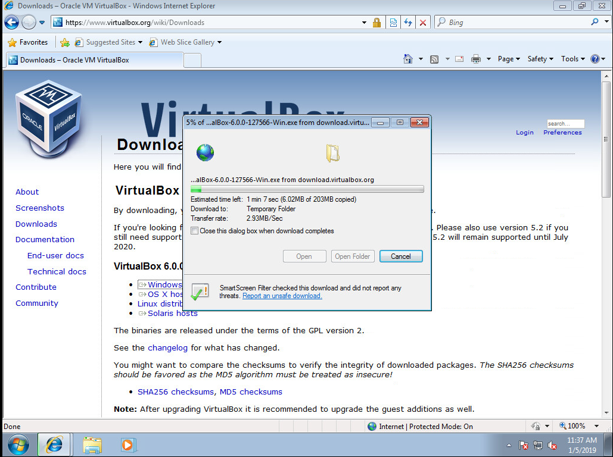Image resolution: width=613 pixels, height=457 pixels.
Task: Open the search provider dropdown arrow
Action: (x=606, y=22)
